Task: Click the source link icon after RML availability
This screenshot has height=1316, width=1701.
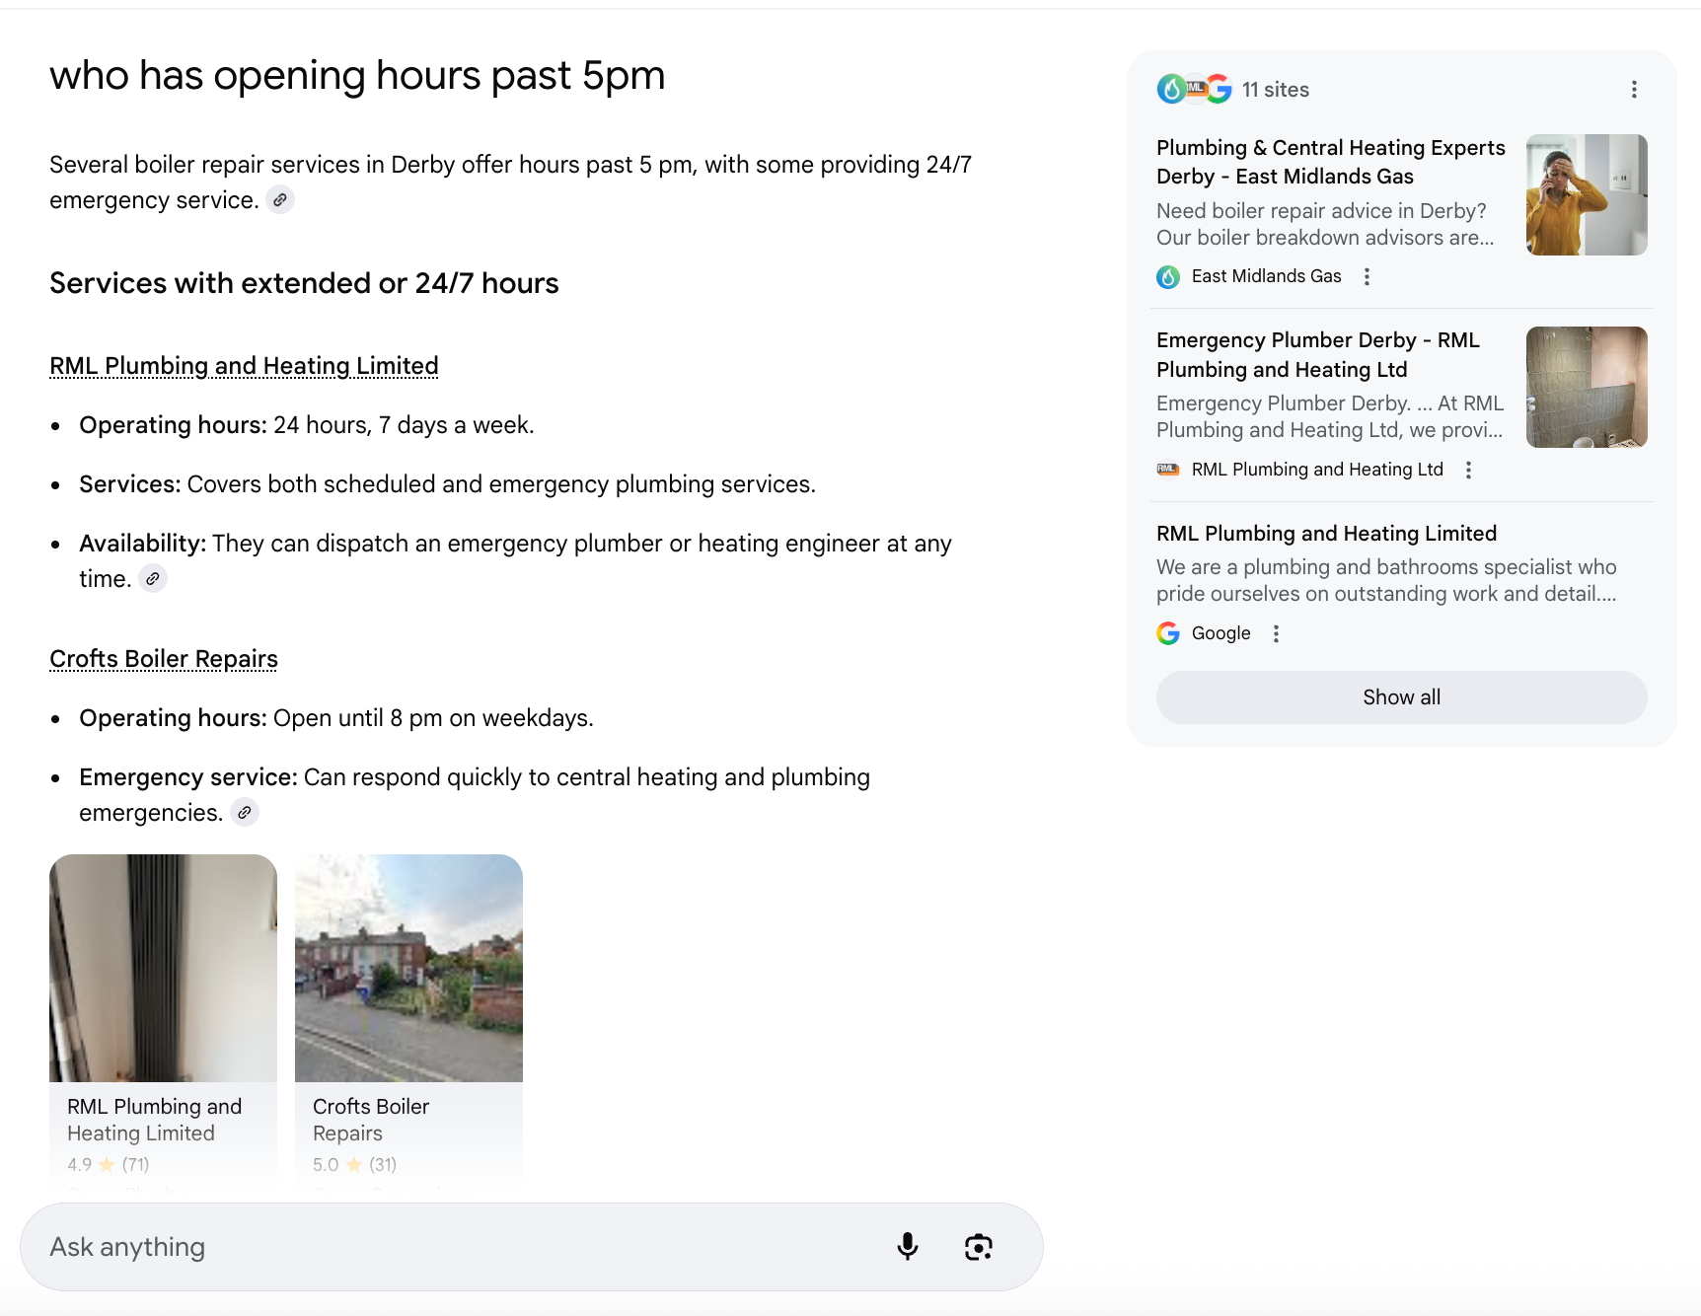Action: (153, 579)
